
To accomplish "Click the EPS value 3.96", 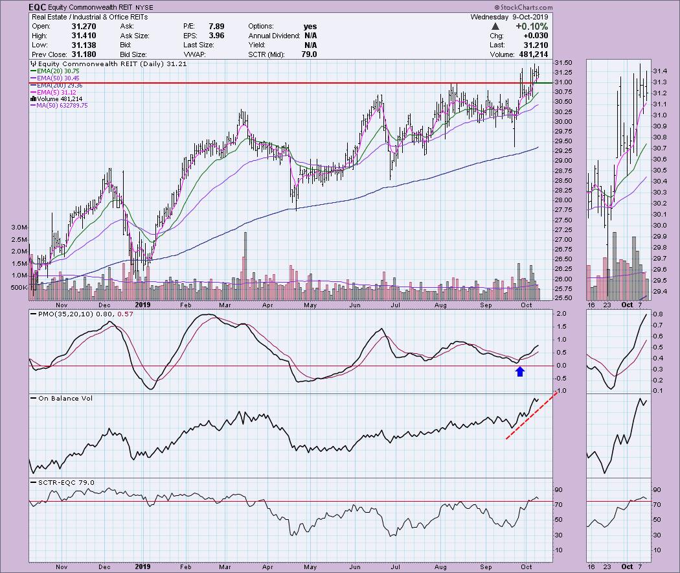I will click(216, 36).
